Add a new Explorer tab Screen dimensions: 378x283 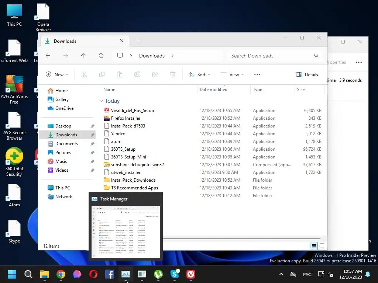[138, 41]
